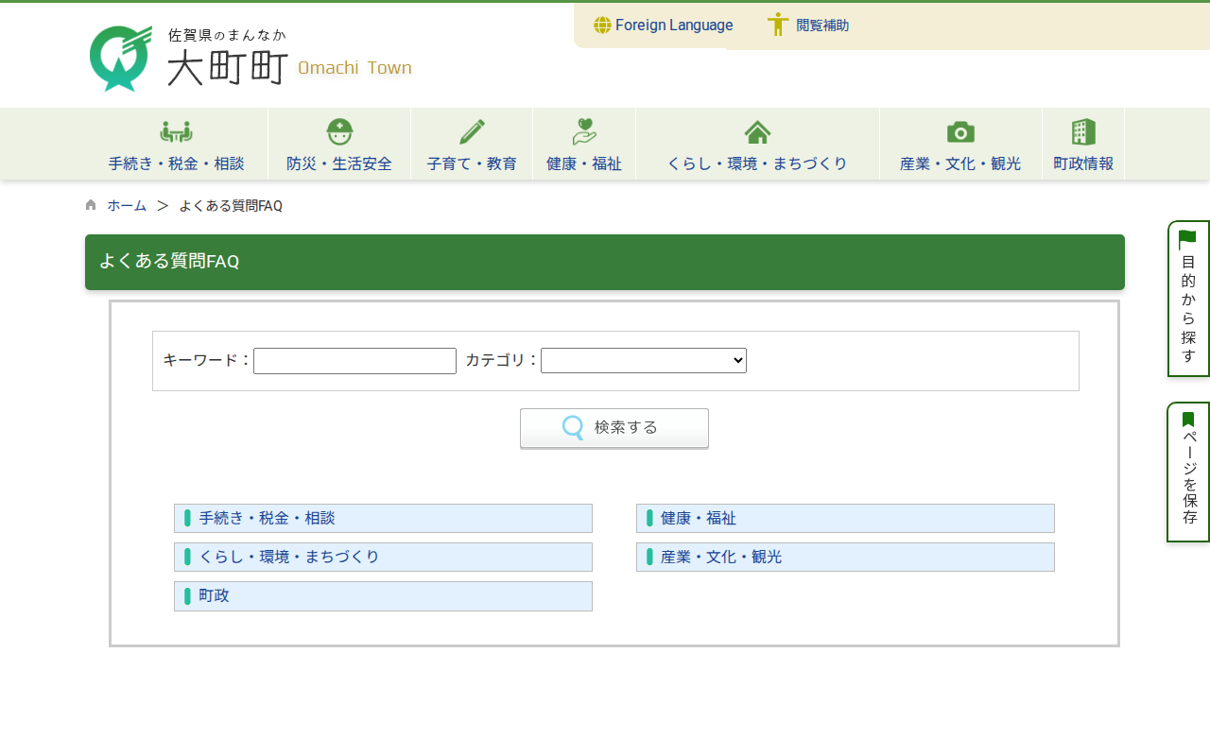Viewport: 1210px width, 756px height.
Task: Go to ホーム via breadcrumb link
Action: 127,206
